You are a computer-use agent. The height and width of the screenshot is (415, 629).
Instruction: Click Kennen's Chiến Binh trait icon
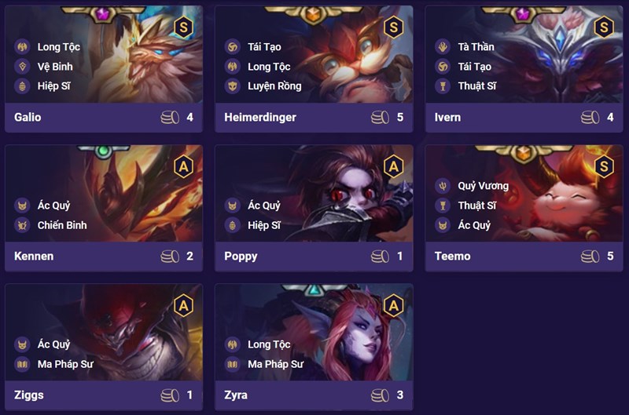[23, 225]
